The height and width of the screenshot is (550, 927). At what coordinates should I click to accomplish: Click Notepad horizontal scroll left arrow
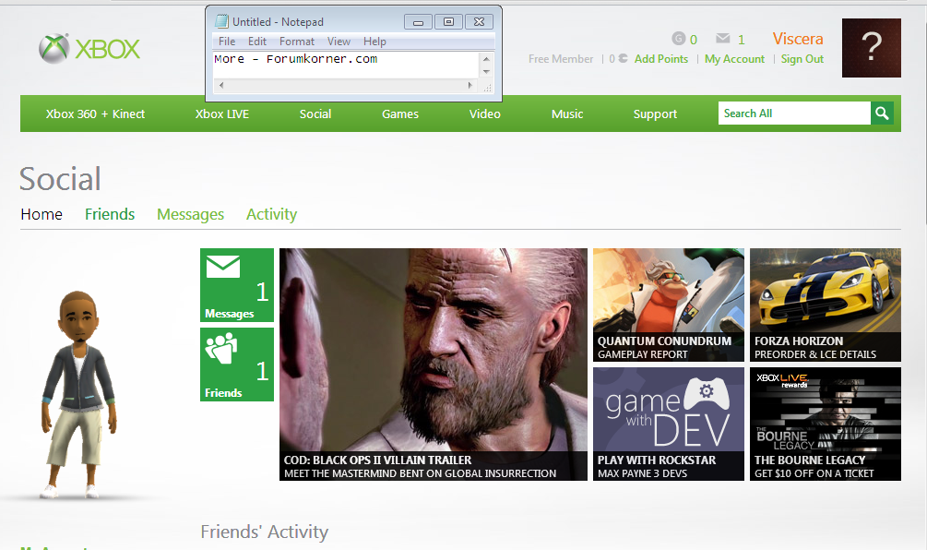(x=221, y=85)
